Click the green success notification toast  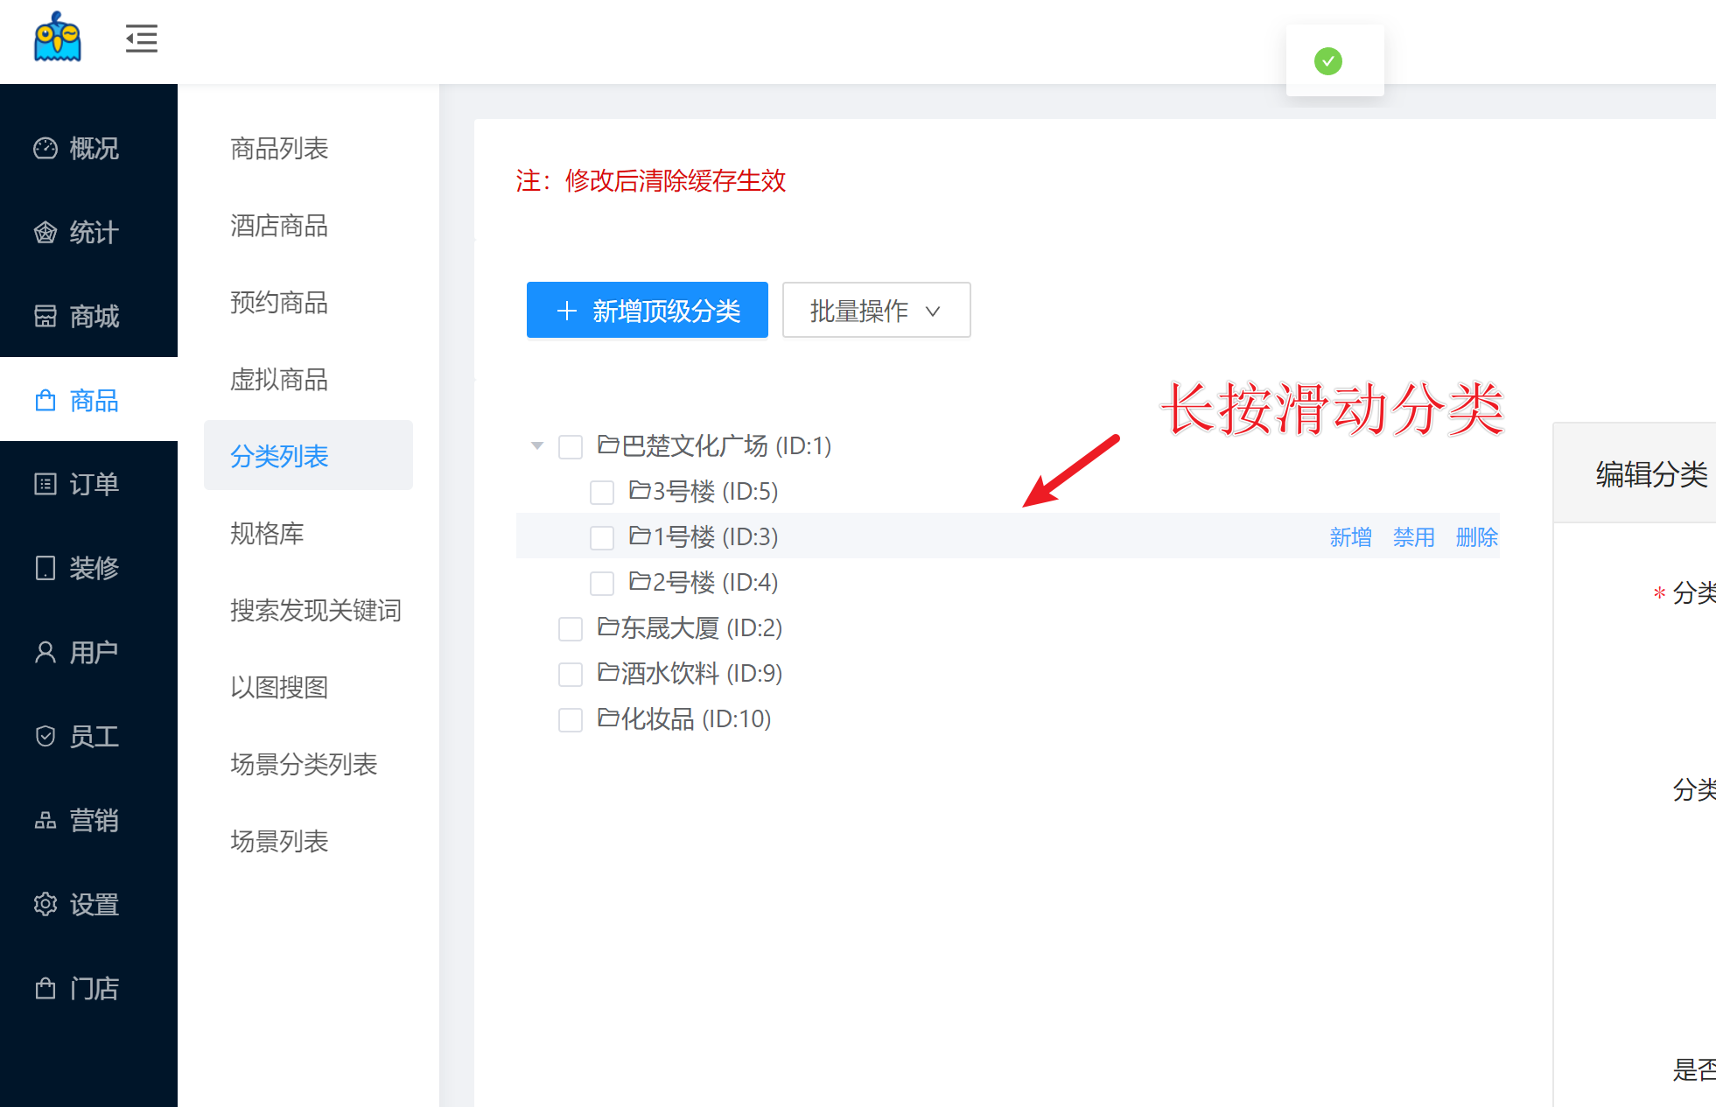click(x=1334, y=61)
